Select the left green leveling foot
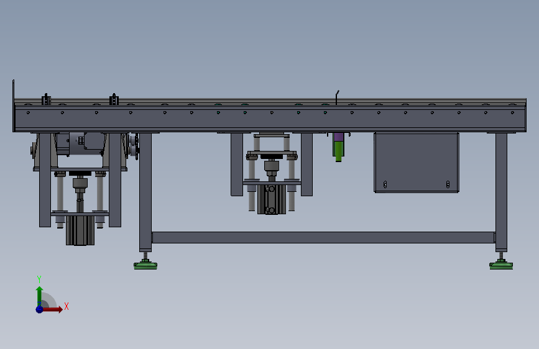 click(x=145, y=265)
